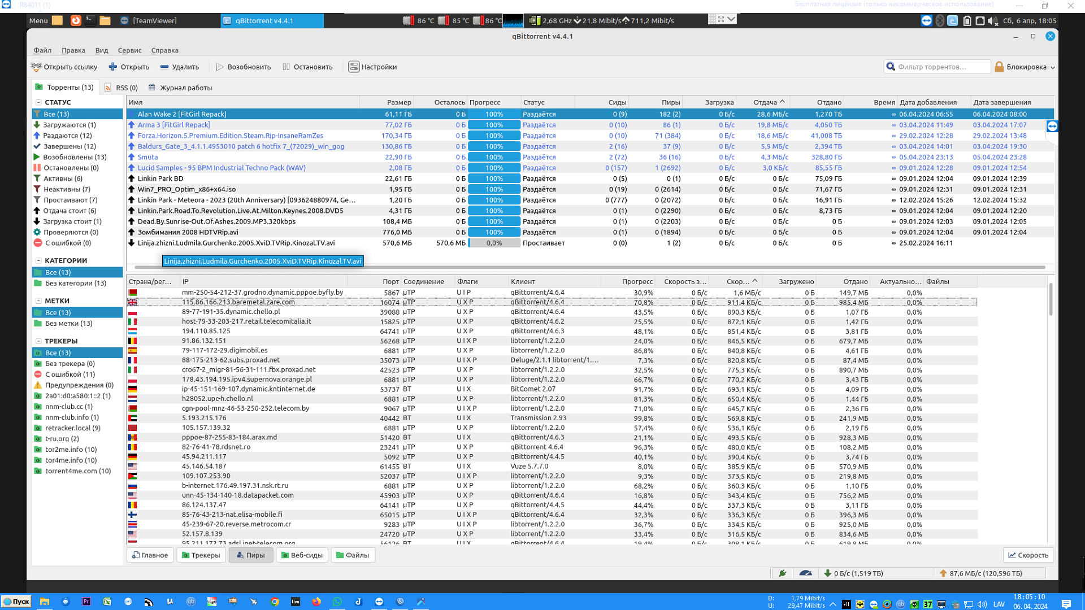Collapse the СТАТУС filter section
Viewport: 1085px width, 610px height.
pos(38,102)
